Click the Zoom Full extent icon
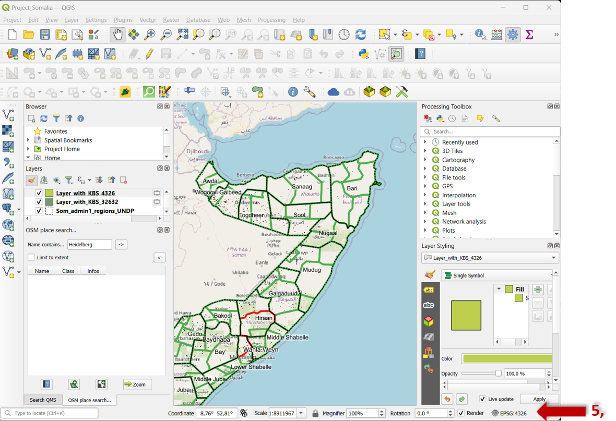The image size is (616, 421). click(x=182, y=35)
